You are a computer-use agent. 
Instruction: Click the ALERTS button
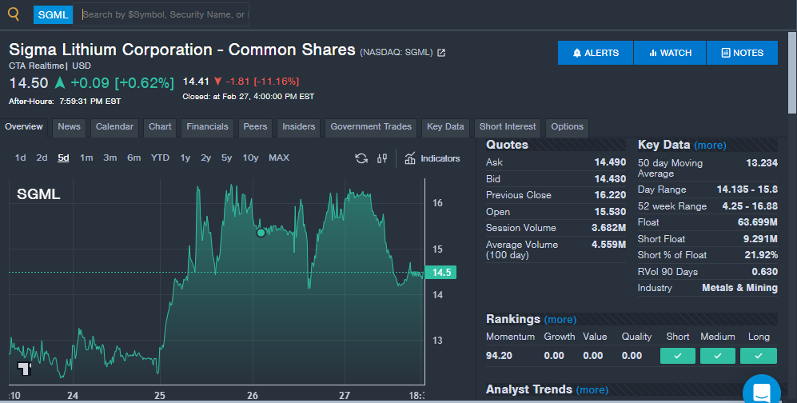596,53
